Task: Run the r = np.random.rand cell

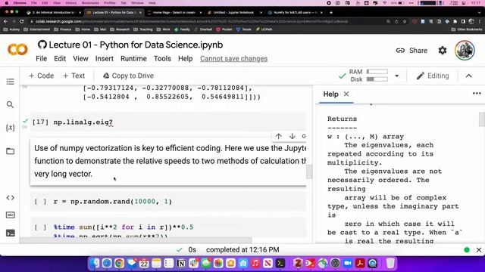Action: [x=40, y=202]
